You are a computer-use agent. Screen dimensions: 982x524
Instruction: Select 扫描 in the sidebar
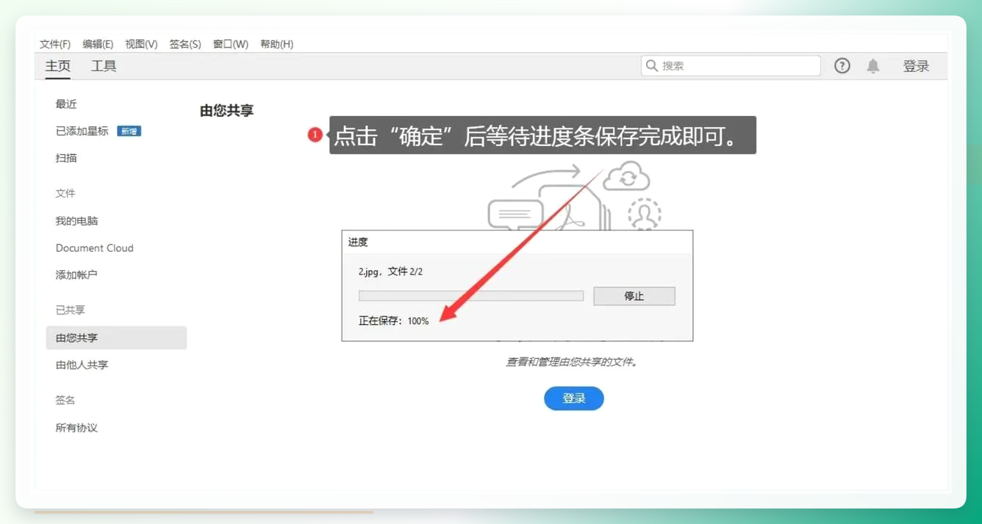coord(66,158)
